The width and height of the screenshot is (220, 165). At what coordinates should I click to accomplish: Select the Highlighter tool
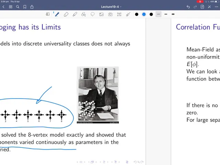click(75, 14)
